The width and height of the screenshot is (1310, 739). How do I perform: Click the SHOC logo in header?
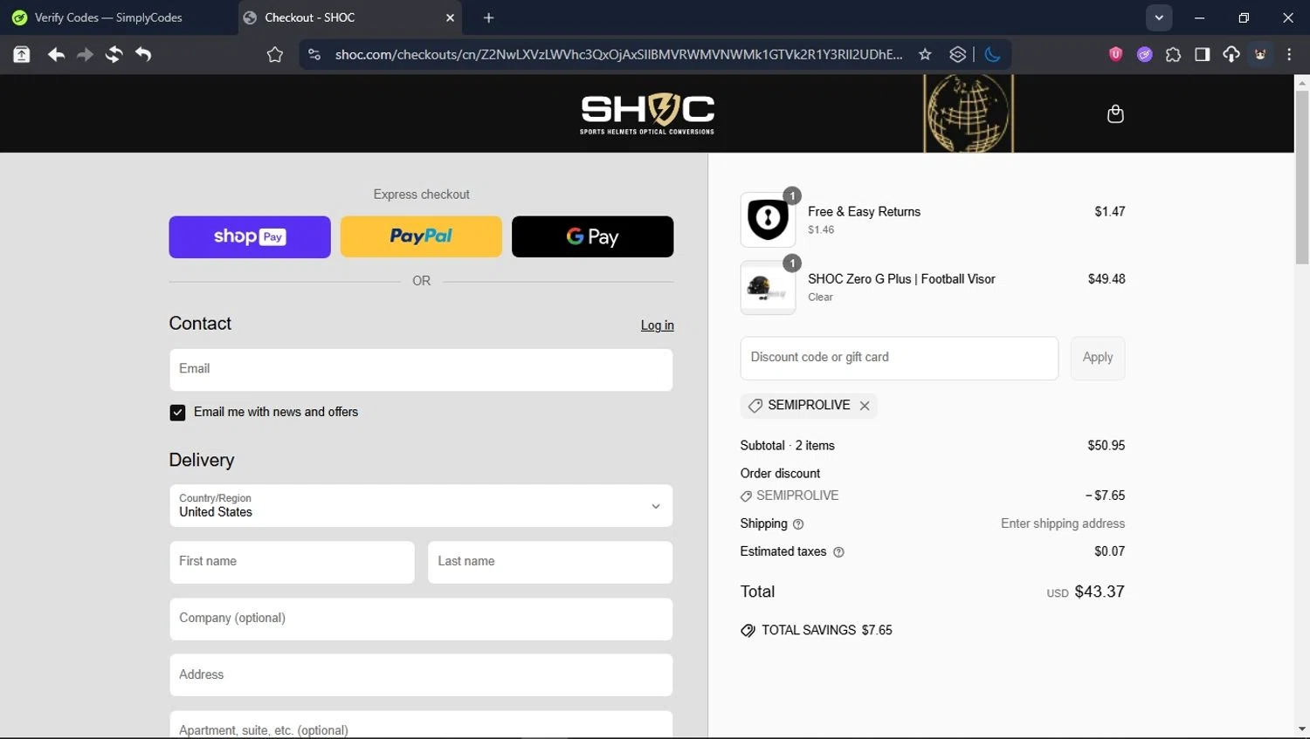647,113
